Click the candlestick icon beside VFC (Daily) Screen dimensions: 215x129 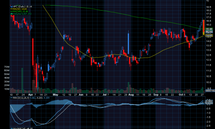[12, 7]
